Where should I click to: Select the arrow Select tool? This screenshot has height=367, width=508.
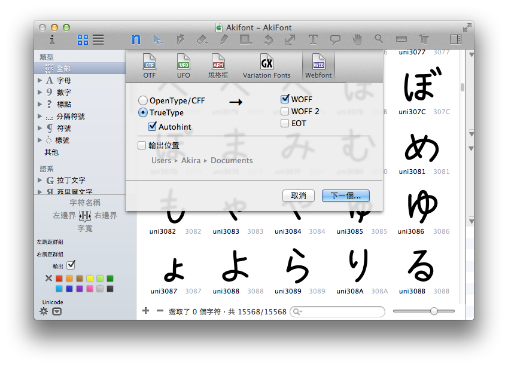pyautogui.click(x=158, y=40)
